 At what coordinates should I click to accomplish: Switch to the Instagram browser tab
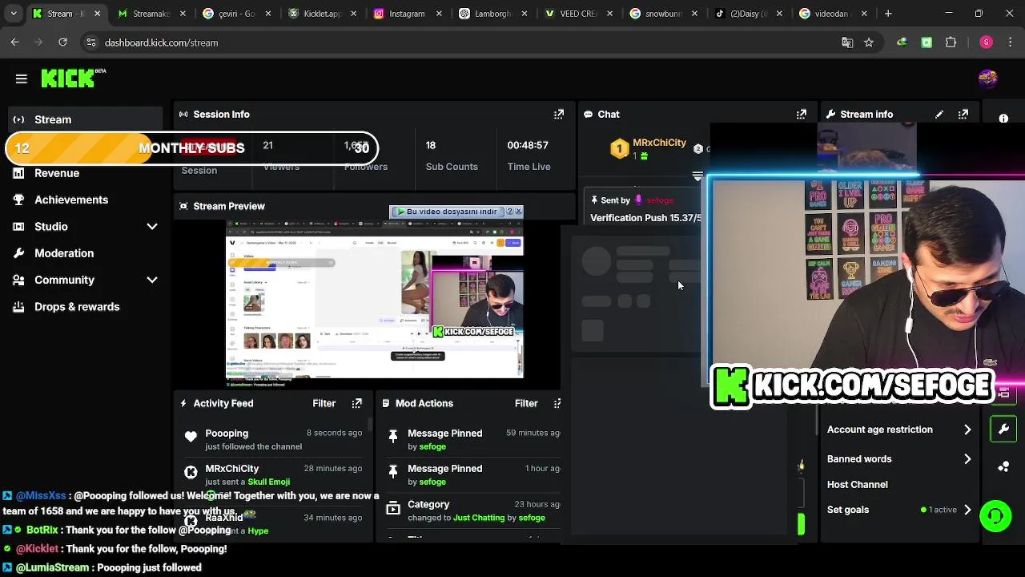click(x=407, y=14)
